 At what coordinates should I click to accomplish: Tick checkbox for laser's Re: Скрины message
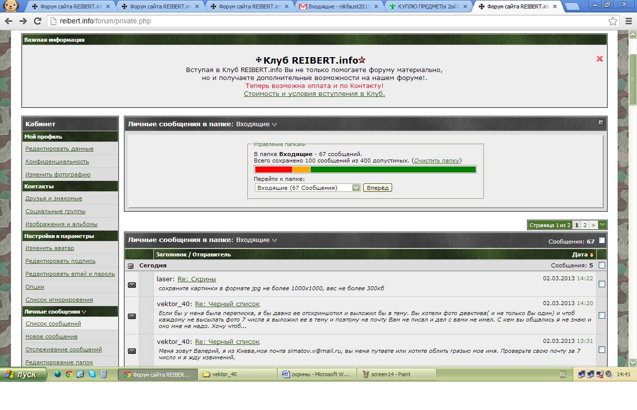tap(602, 284)
